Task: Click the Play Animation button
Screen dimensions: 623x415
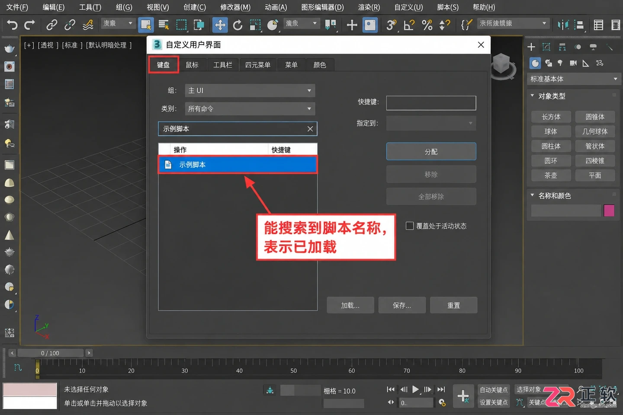Action: pyautogui.click(x=415, y=389)
